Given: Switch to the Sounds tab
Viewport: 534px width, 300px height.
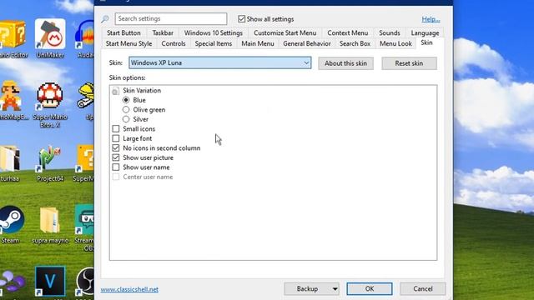Looking at the screenshot, I should (x=390, y=33).
